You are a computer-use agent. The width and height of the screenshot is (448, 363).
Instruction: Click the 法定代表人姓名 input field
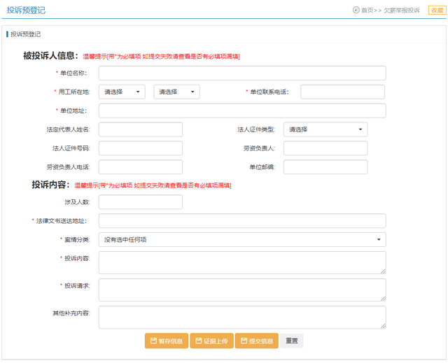141,129
